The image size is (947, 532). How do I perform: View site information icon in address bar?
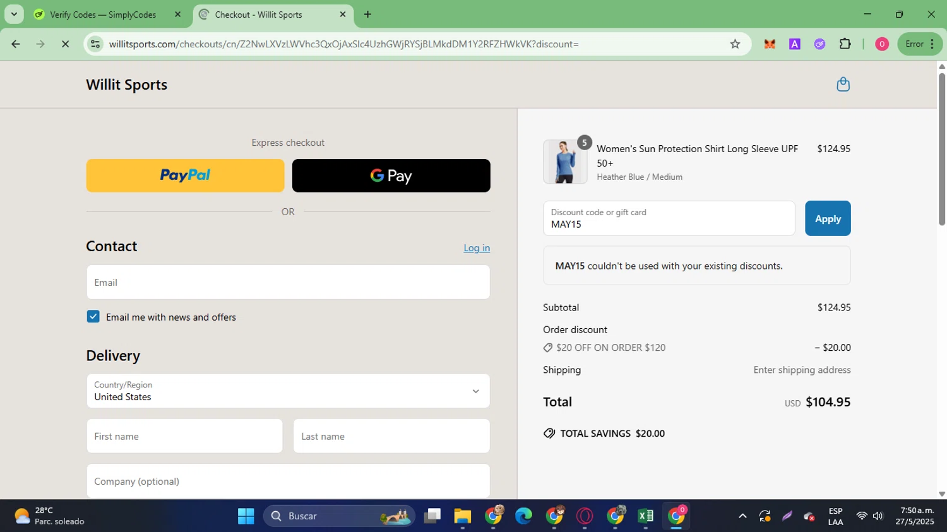tap(95, 44)
